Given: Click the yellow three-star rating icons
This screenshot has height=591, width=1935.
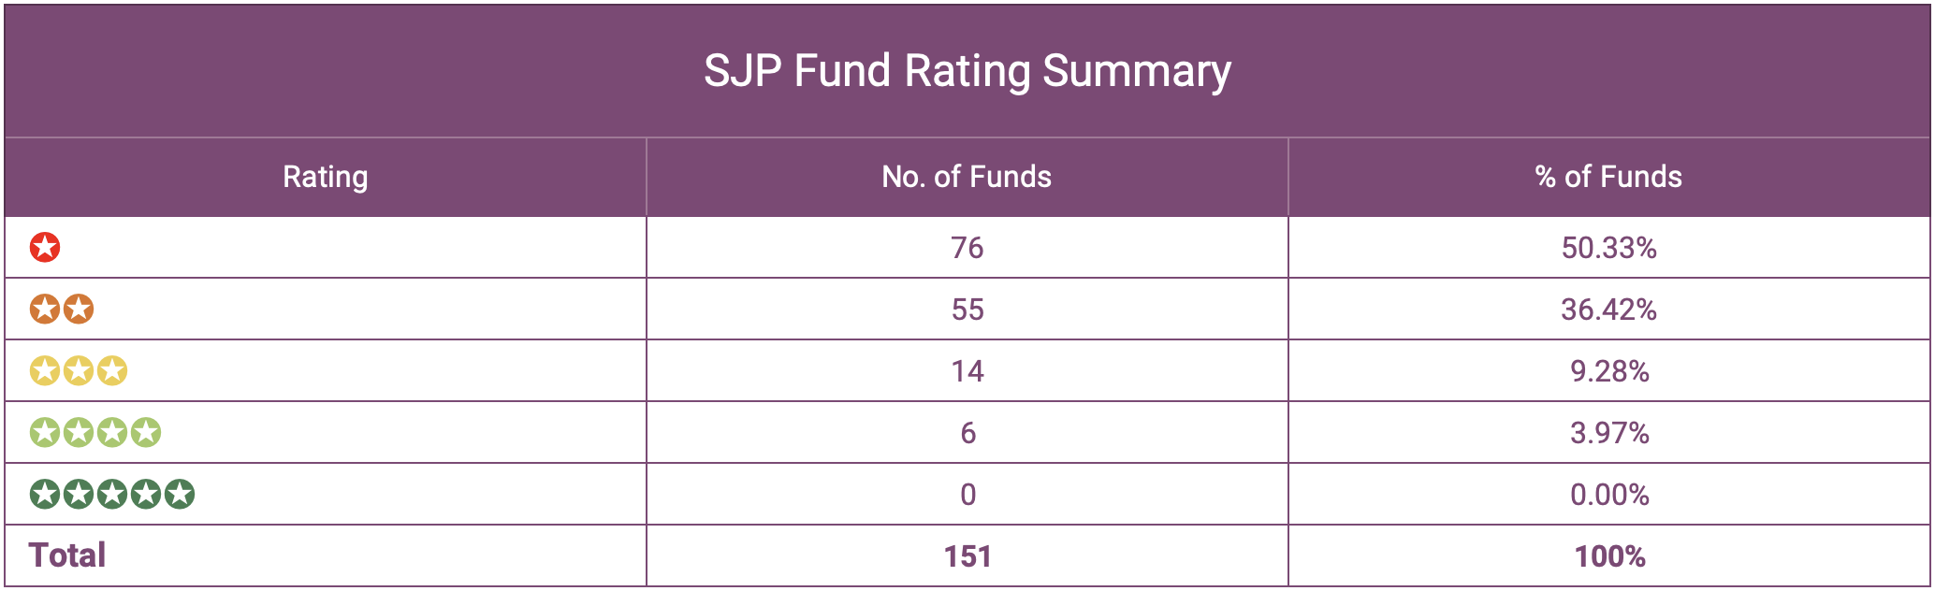Looking at the screenshot, I should [79, 371].
